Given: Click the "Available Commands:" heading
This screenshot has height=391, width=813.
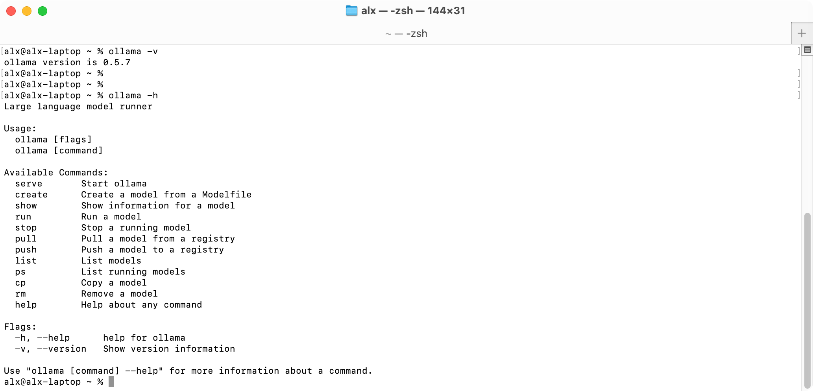Looking at the screenshot, I should [56, 173].
